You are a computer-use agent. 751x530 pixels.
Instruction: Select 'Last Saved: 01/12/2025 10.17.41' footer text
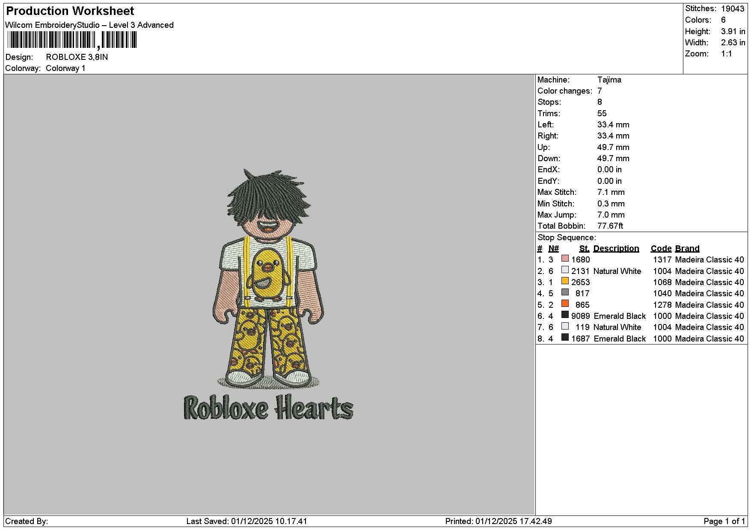247,521
